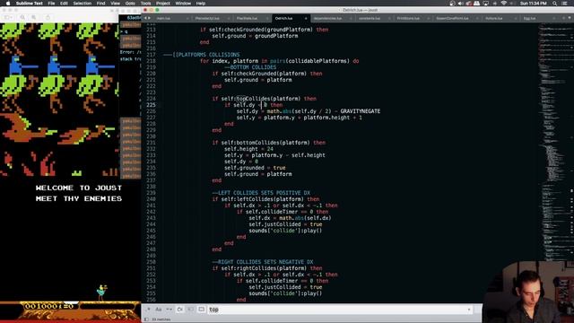This screenshot has height=323, width=574.
Task: Open the View menu
Action: (x=115, y=4)
